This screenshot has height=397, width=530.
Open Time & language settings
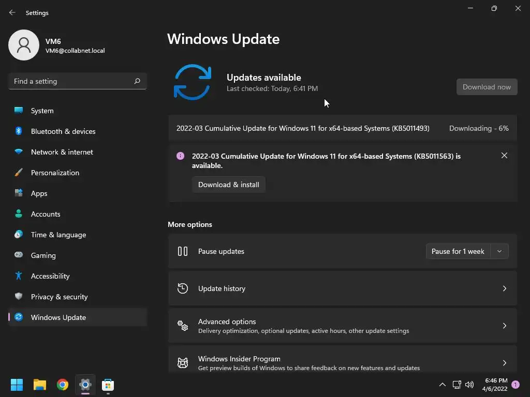[78, 234]
